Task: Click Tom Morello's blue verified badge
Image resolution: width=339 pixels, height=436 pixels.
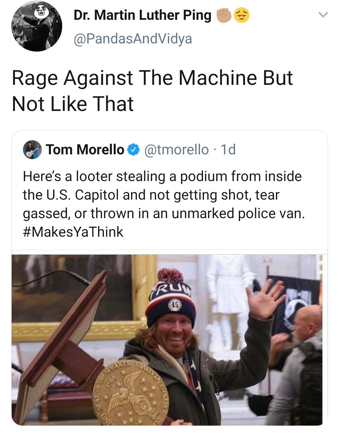Action: click(134, 150)
